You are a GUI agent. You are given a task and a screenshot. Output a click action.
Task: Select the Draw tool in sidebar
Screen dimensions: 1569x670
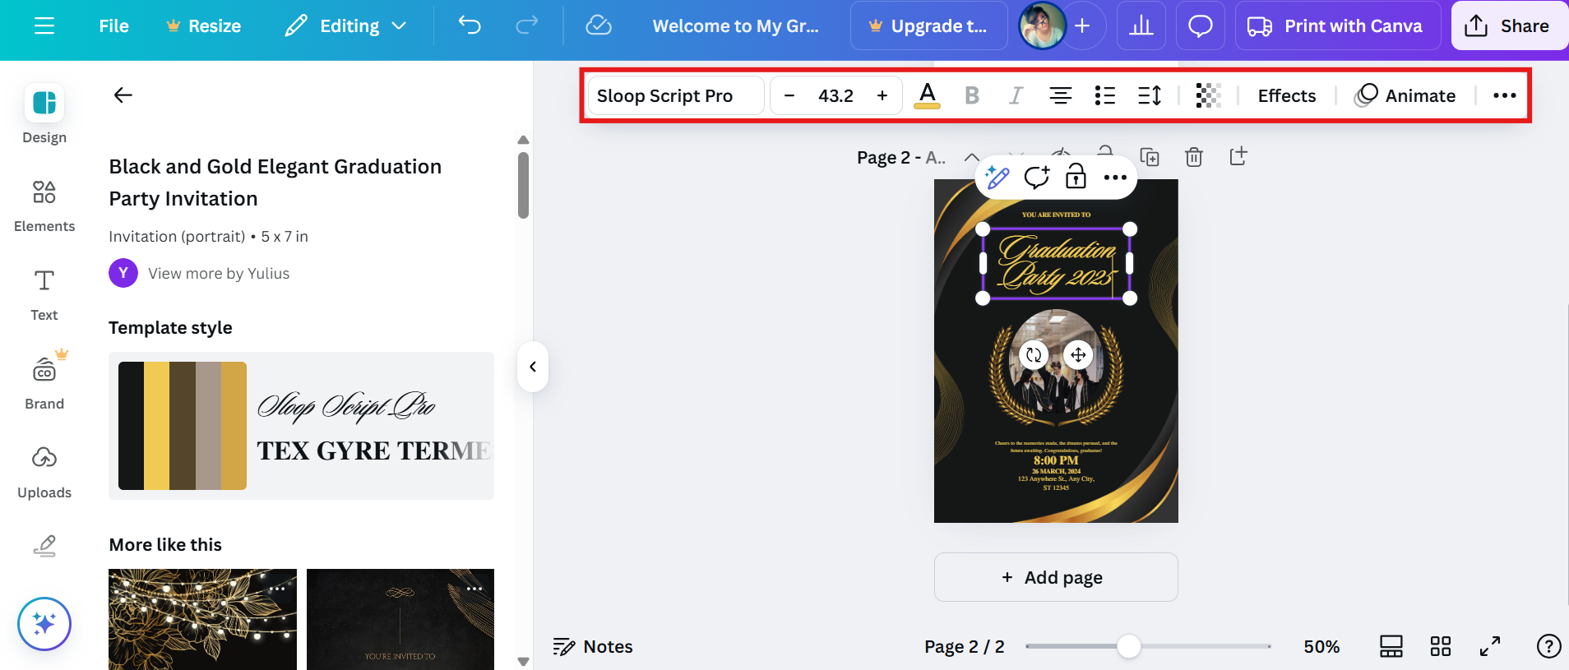44,547
